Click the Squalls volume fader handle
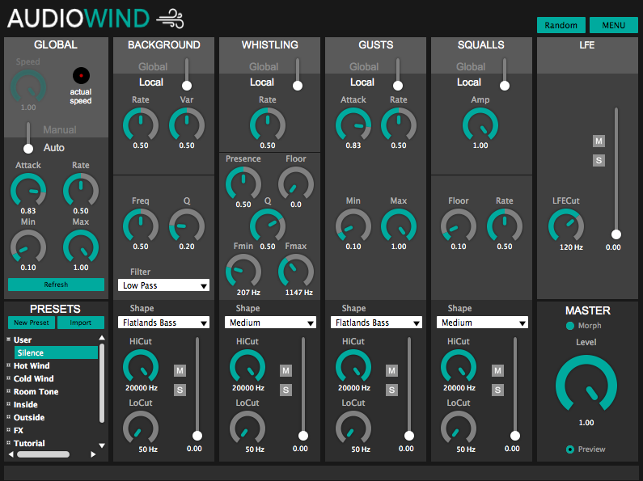 click(515, 436)
